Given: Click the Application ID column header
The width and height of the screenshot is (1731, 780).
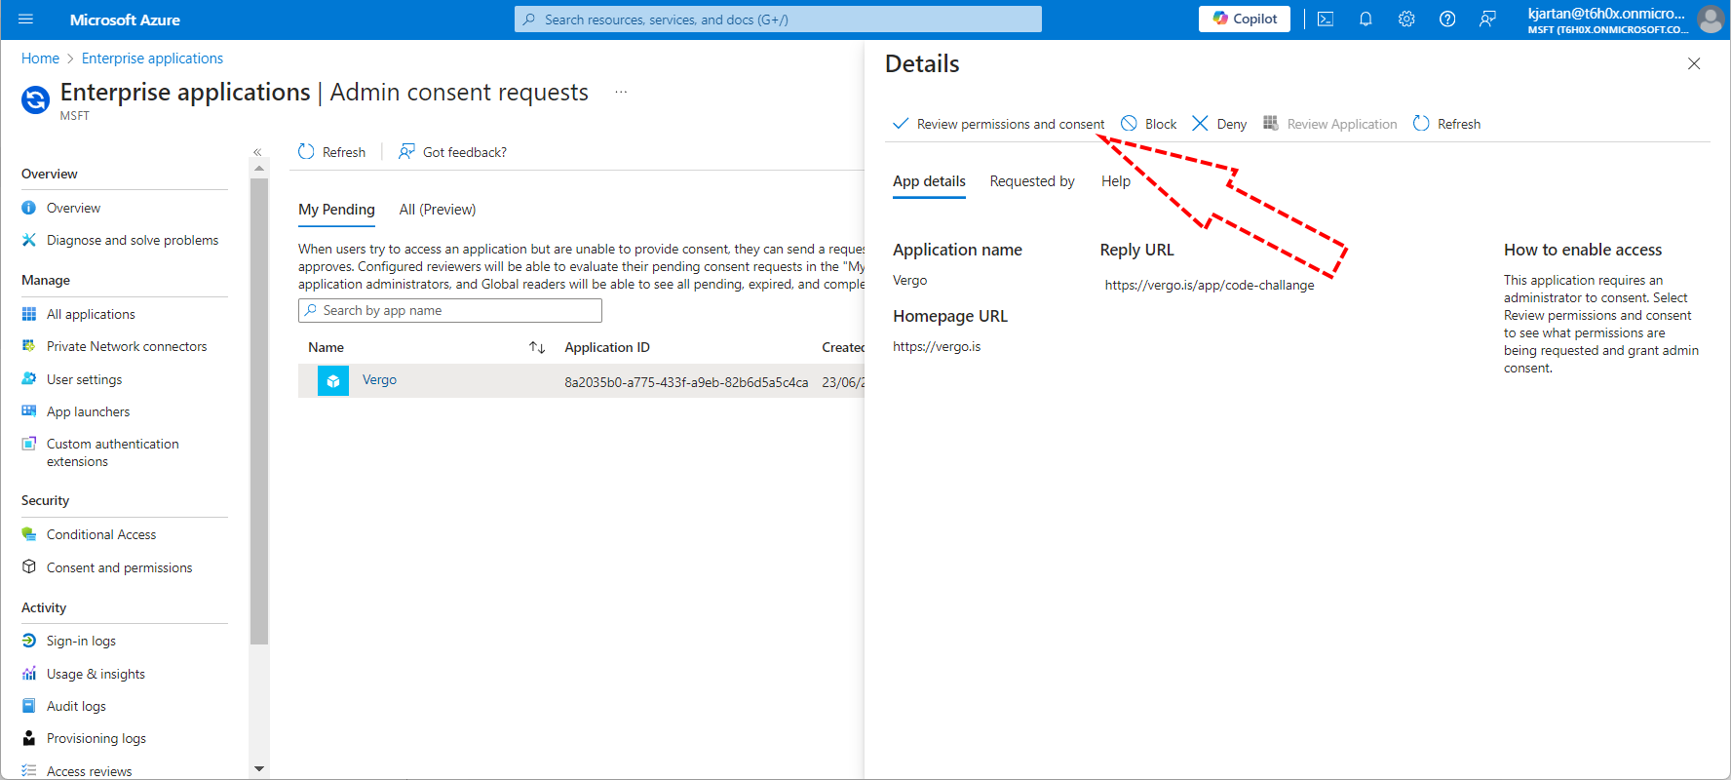Looking at the screenshot, I should click(x=607, y=347).
